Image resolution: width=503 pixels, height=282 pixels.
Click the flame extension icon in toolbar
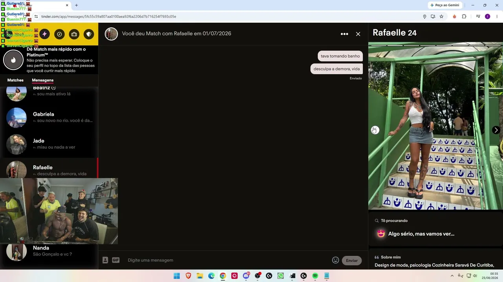[x=455, y=16]
